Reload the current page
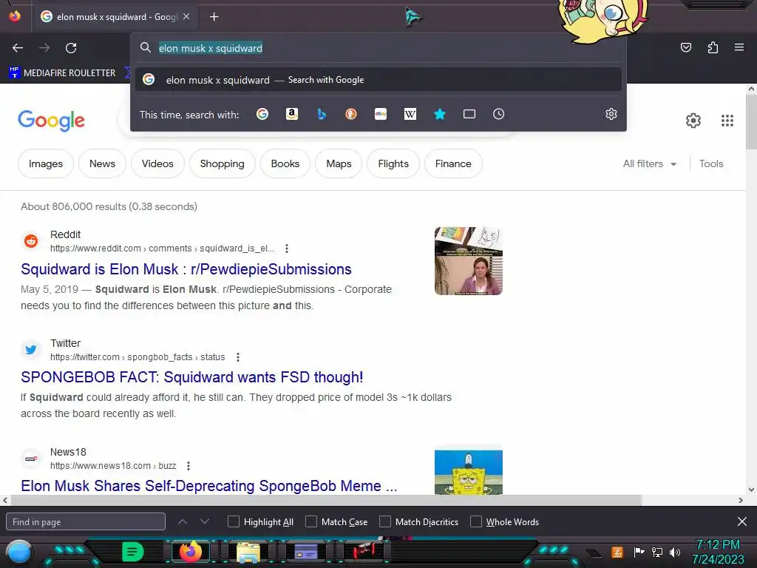This screenshot has height=568, width=757. [x=71, y=48]
